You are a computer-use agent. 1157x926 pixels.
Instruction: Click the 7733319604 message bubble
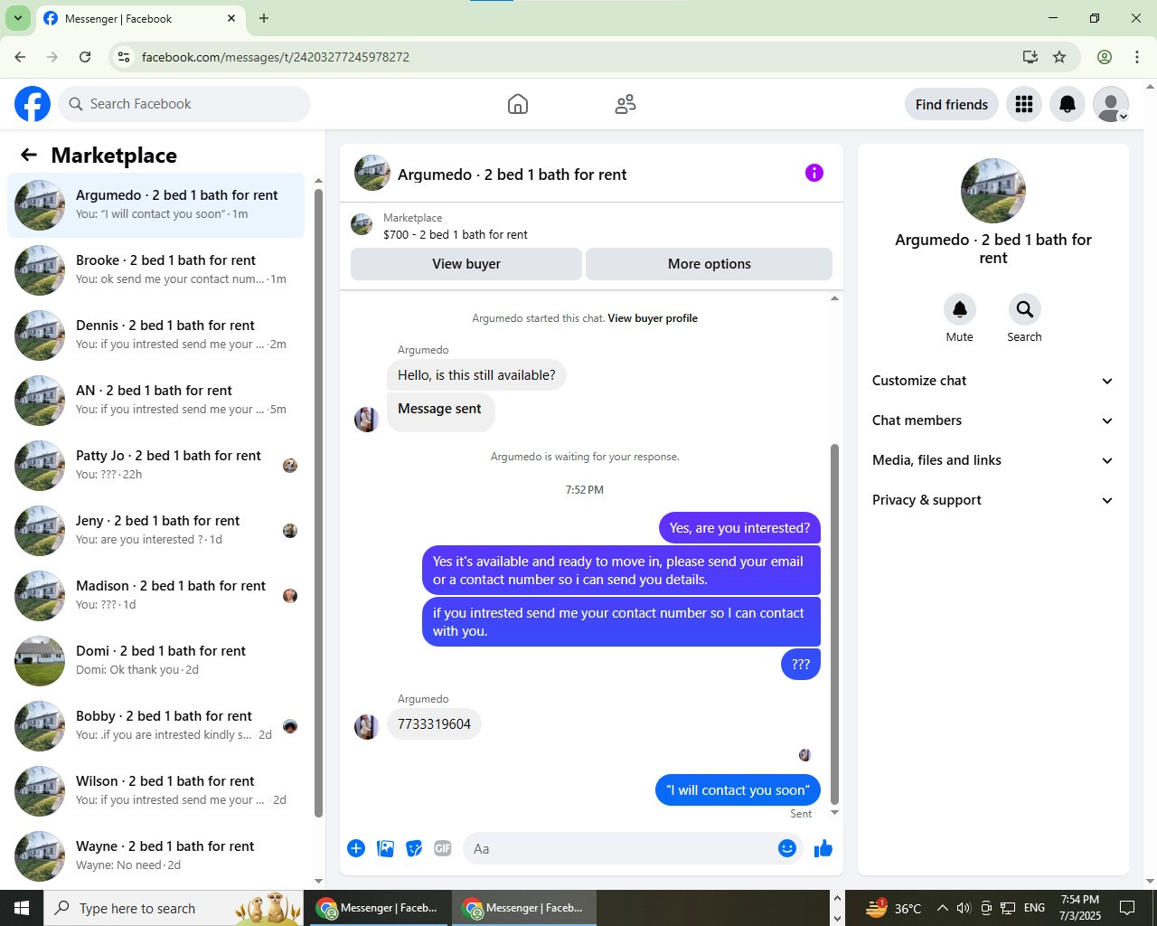click(434, 724)
